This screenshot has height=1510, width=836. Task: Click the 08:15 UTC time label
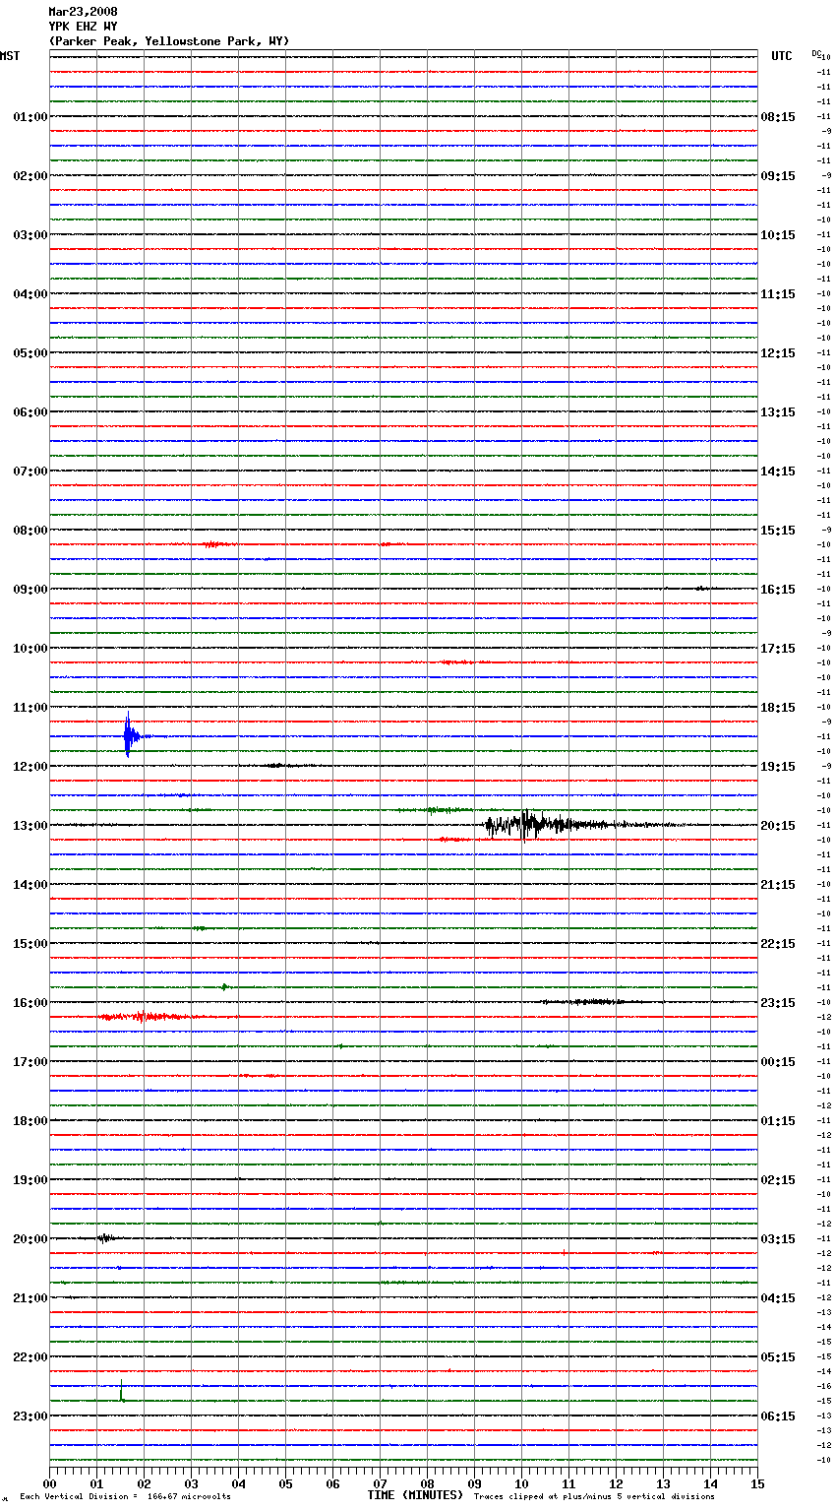pos(778,117)
